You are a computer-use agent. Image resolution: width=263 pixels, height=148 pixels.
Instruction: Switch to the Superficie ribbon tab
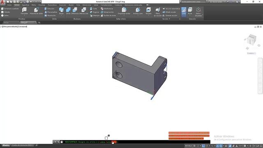pyautogui.click(x=25, y=5)
